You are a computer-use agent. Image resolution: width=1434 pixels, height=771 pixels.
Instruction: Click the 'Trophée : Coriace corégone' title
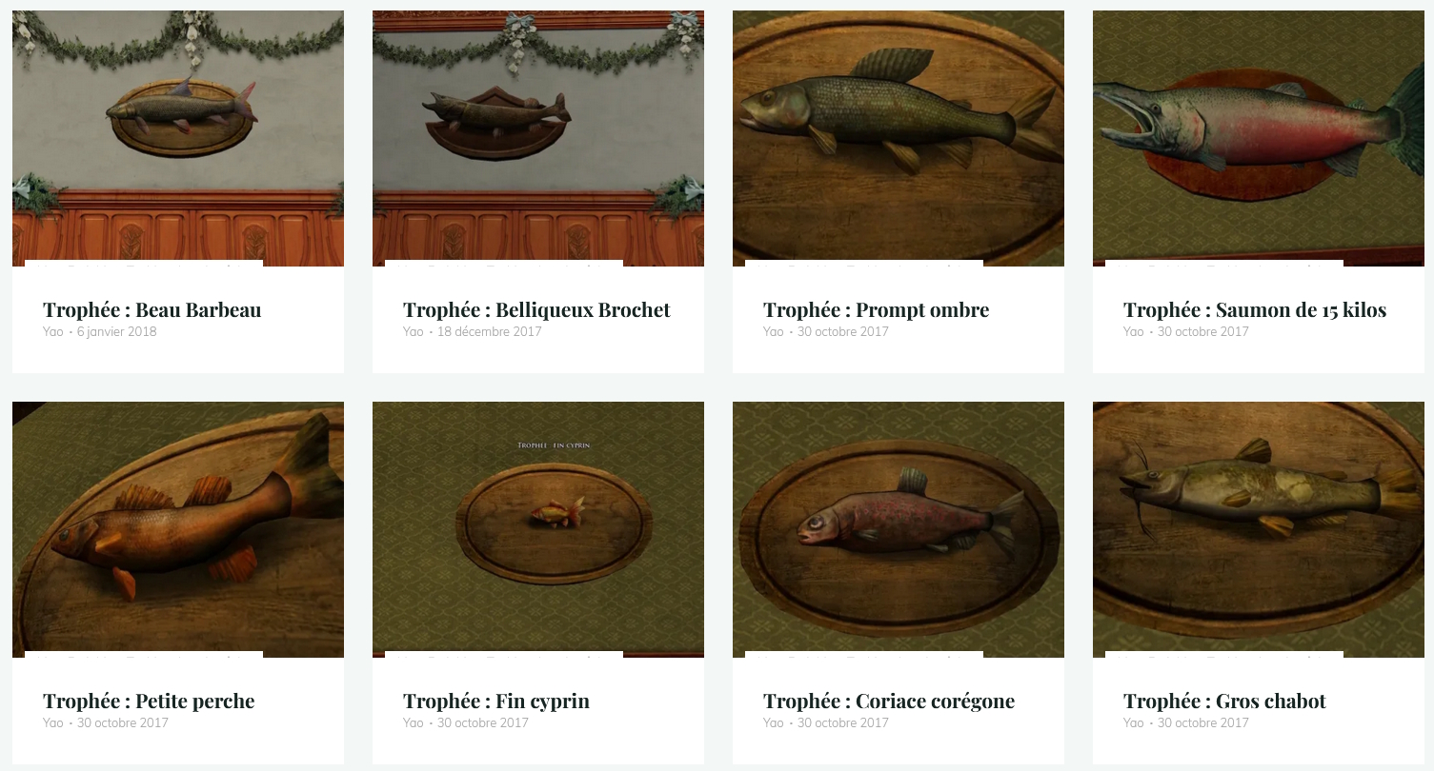coord(889,702)
